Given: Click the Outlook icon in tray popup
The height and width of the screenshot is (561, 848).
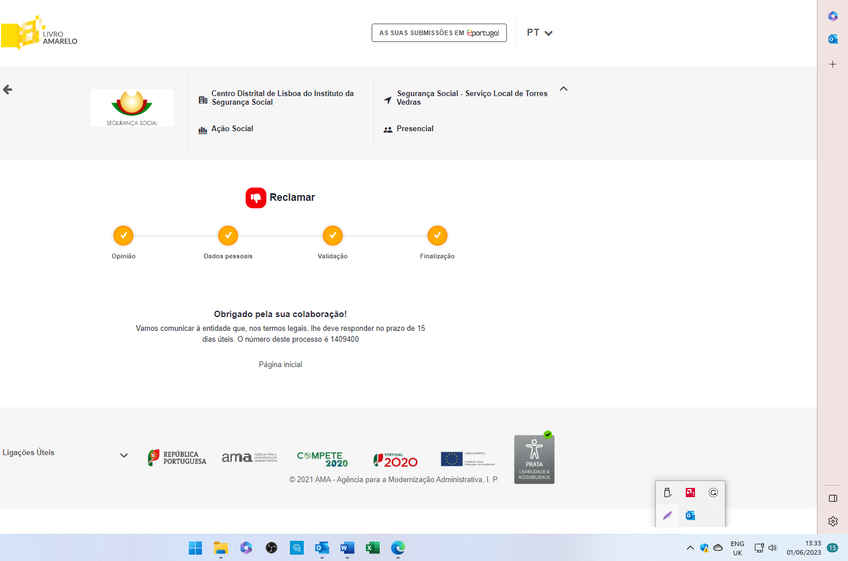Looking at the screenshot, I should (x=690, y=516).
